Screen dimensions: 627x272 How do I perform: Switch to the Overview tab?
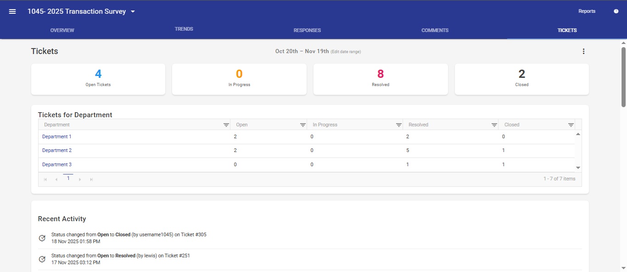tap(62, 30)
